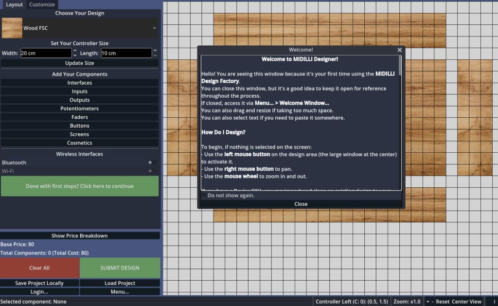
Task: Open Show Price Breakdown
Action: [79, 236]
